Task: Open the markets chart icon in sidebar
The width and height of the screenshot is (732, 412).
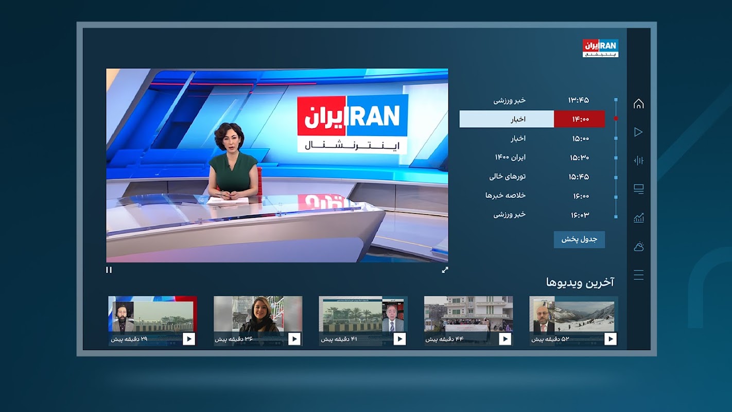Action: tap(638, 218)
